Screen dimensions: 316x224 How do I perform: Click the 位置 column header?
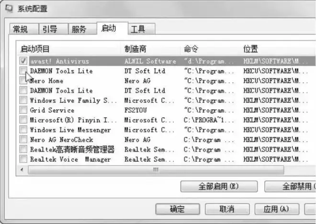point(278,49)
